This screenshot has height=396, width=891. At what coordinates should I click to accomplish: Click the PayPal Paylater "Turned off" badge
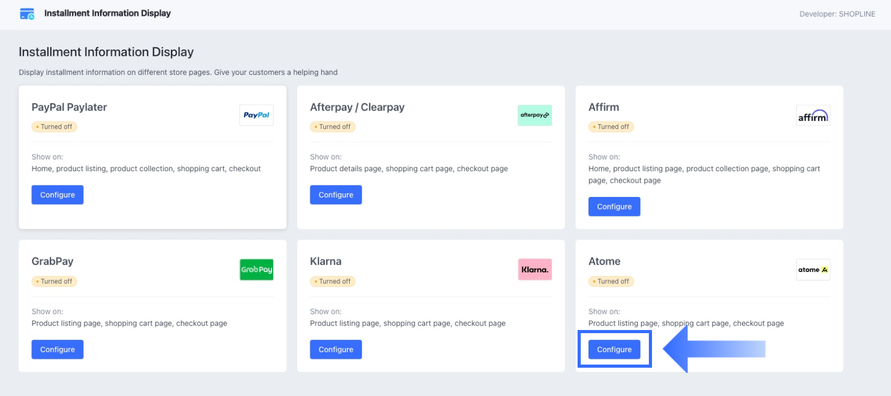55,127
